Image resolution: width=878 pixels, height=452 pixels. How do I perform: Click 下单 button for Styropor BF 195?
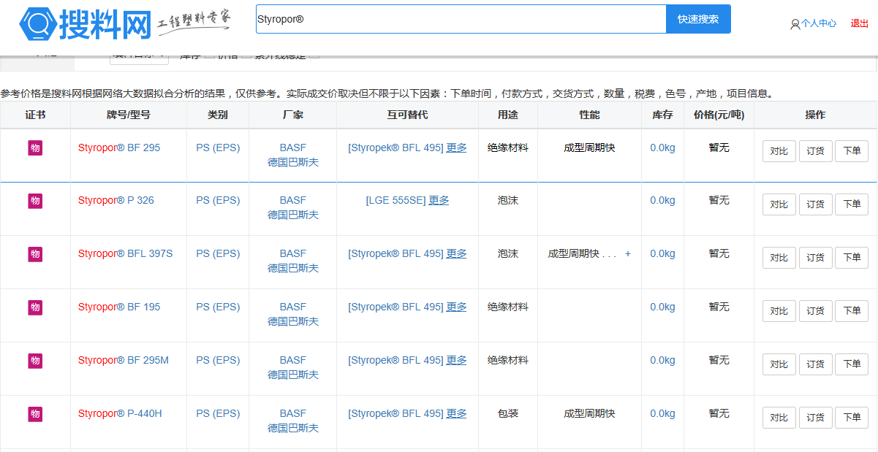pos(852,311)
